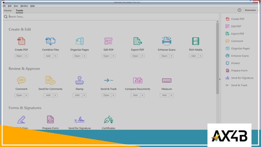Click the Open button under Send & Track
This screenshot has width=261, height=147.
tap(106, 95)
